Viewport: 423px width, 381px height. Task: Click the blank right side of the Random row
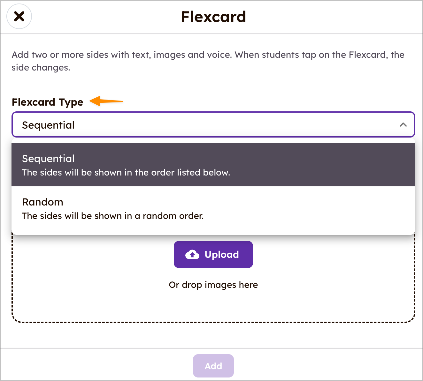pyautogui.click(x=319, y=209)
